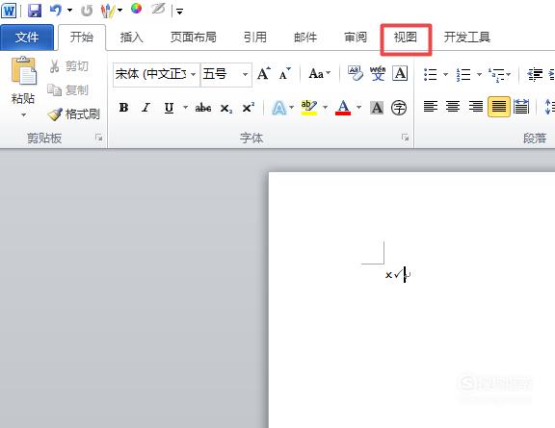Toggle justify alignment button

(x=499, y=107)
